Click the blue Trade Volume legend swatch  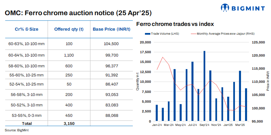pyautogui.click(x=147, y=34)
